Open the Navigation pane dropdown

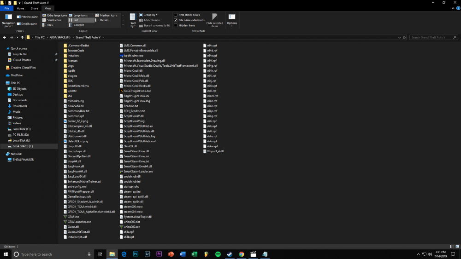[x=8, y=21]
